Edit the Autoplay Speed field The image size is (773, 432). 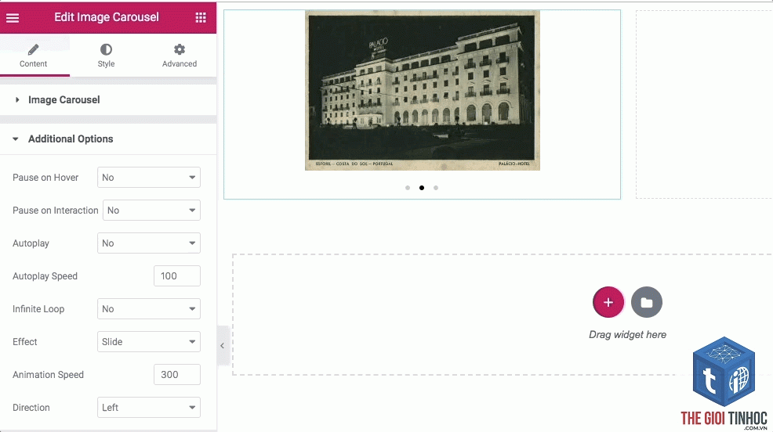pyautogui.click(x=177, y=276)
